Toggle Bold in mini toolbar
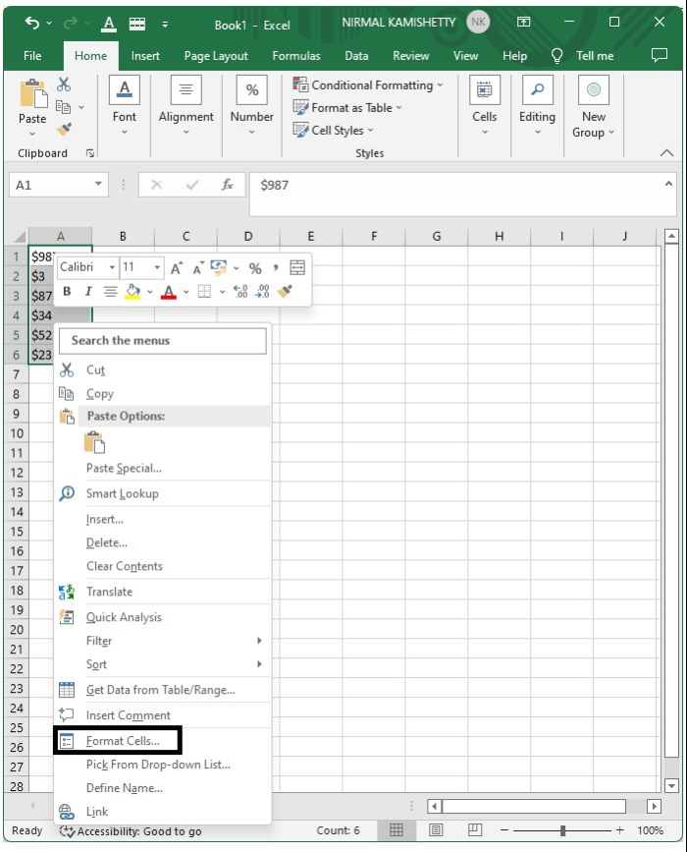This screenshot has height=852, width=687. click(67, 291)
